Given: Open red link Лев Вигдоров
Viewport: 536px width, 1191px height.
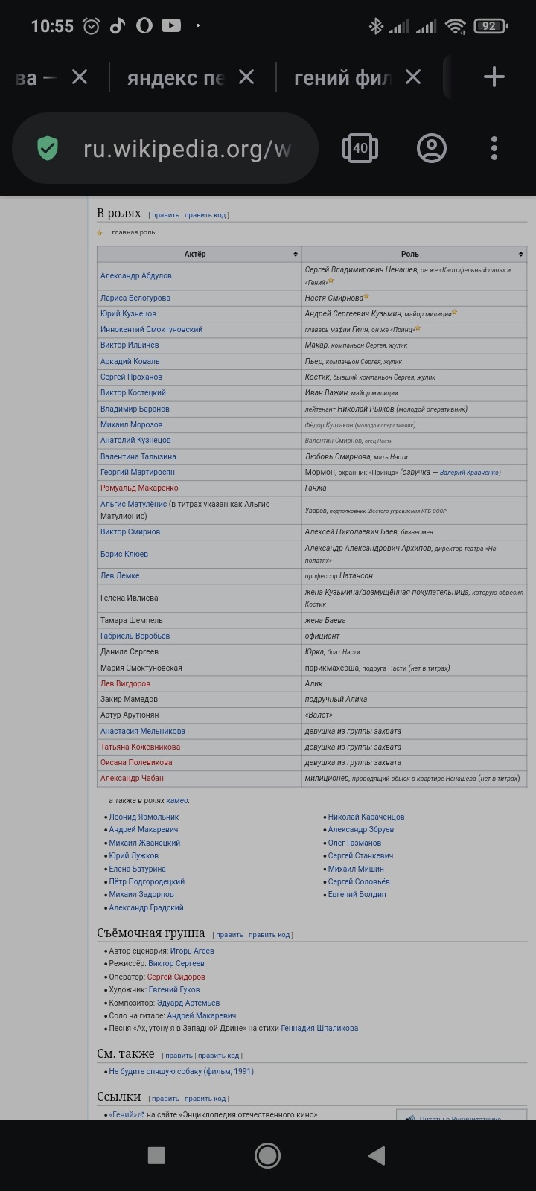Looking at the screenshot, I should point(125,684).
